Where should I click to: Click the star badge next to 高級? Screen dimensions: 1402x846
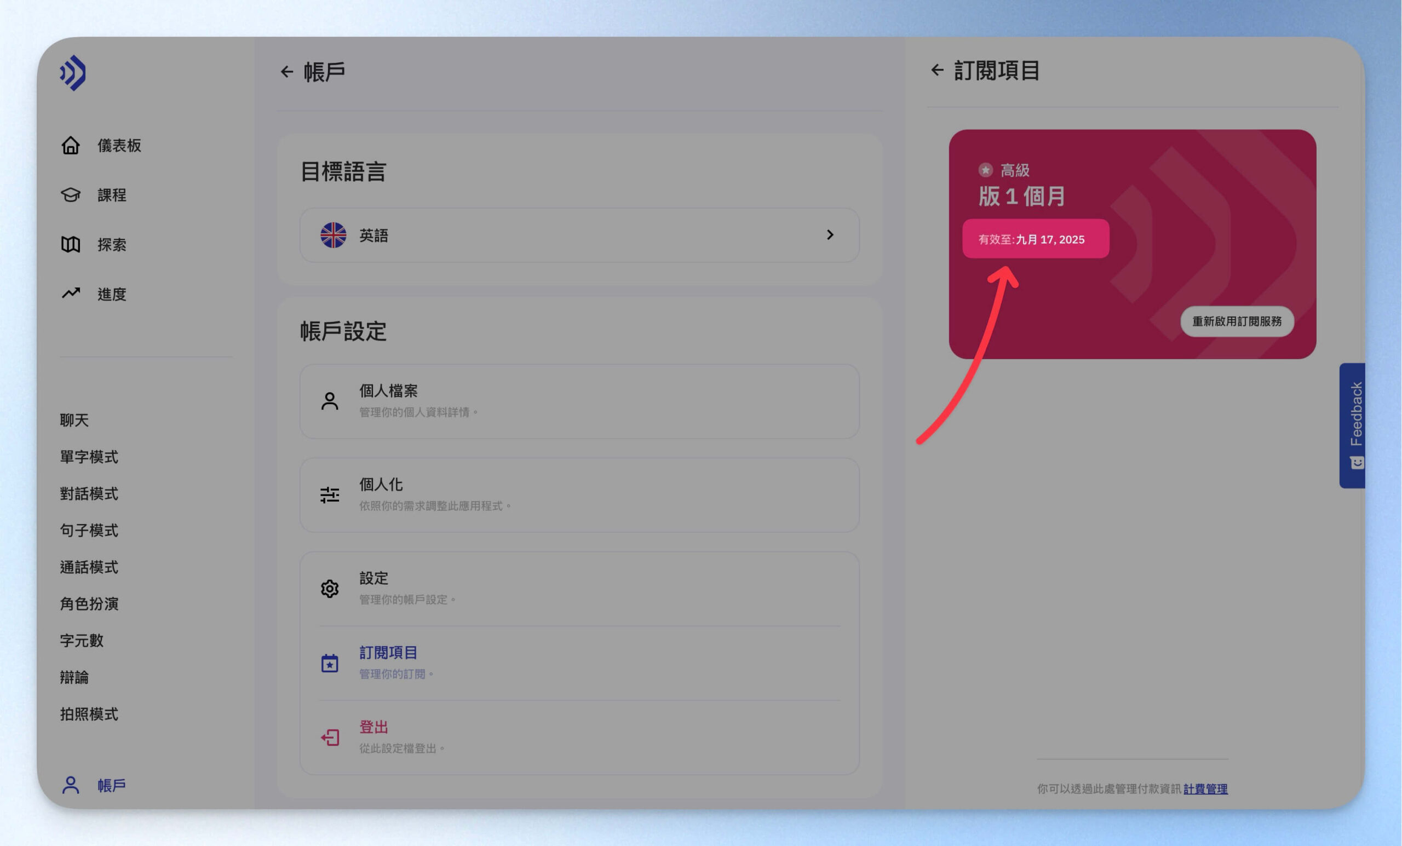click(x=985, y=170)
